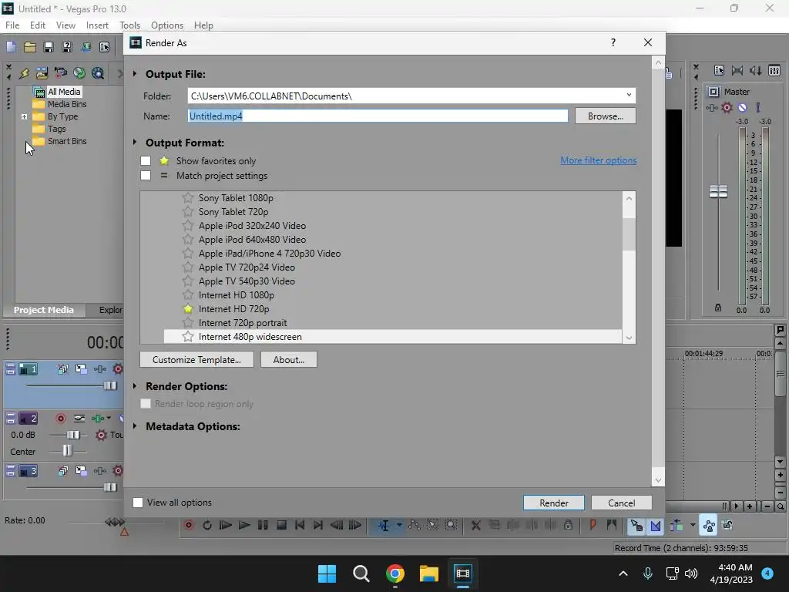Screen dimensions: 789x592
Task: Click Play From Start transport button
Action: [x=226, y=525]
